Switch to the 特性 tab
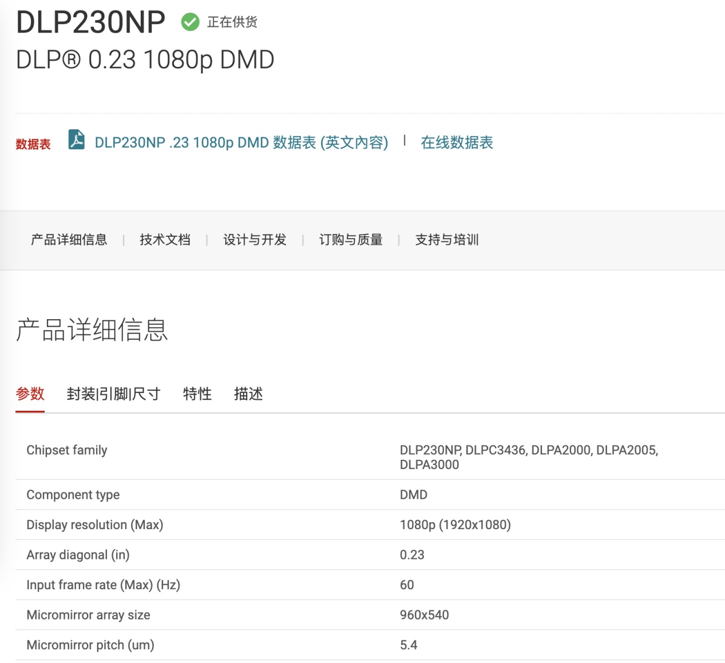Image resolution: width=725 pixels, height=663 pixels. coord(197,394)
